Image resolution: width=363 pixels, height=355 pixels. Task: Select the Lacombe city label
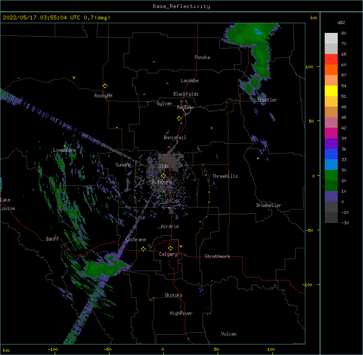tap(190, 81)
